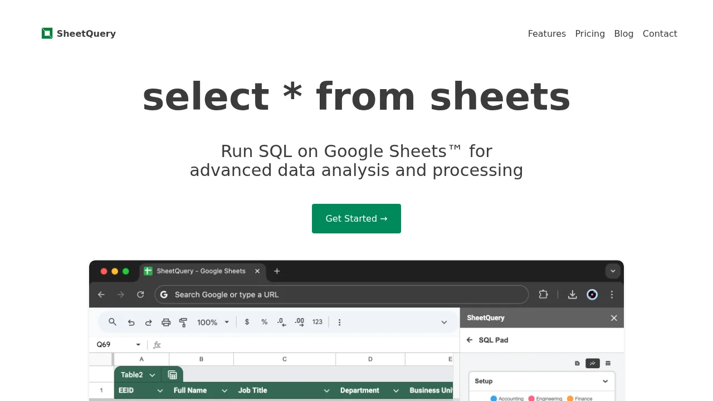
Task: Switch to the chart view in SQL Pad
Action: [593, 363]
